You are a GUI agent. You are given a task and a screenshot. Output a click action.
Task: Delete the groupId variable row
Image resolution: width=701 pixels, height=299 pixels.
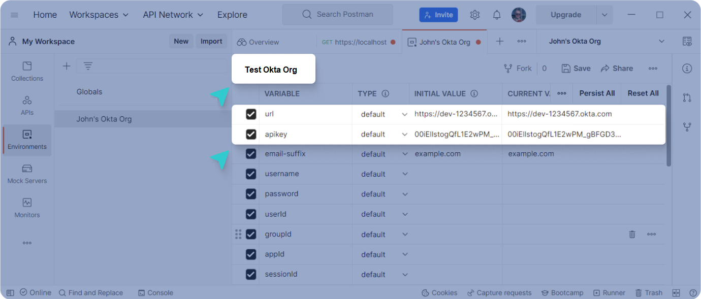point(632,234)
